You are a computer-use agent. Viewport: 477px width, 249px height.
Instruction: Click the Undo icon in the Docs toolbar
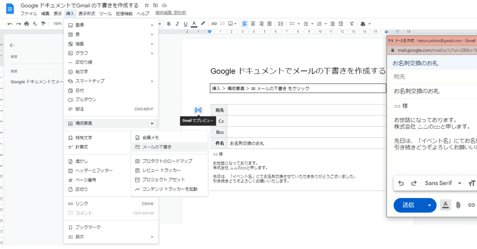tap(10, 24)
